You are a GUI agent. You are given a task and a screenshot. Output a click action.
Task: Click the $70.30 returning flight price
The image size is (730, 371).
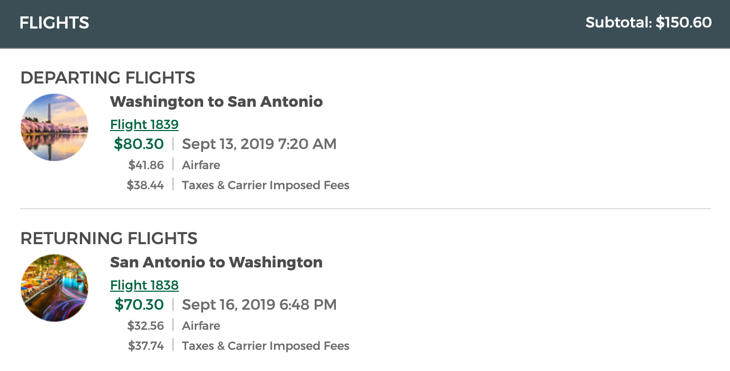click(139, 304)
